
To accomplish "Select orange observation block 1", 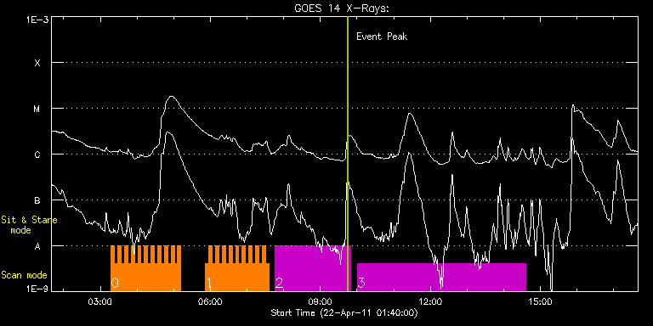I will point(237,268).
